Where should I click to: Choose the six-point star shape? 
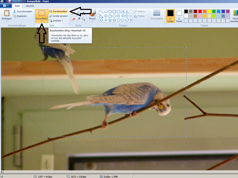click(114, 20)
